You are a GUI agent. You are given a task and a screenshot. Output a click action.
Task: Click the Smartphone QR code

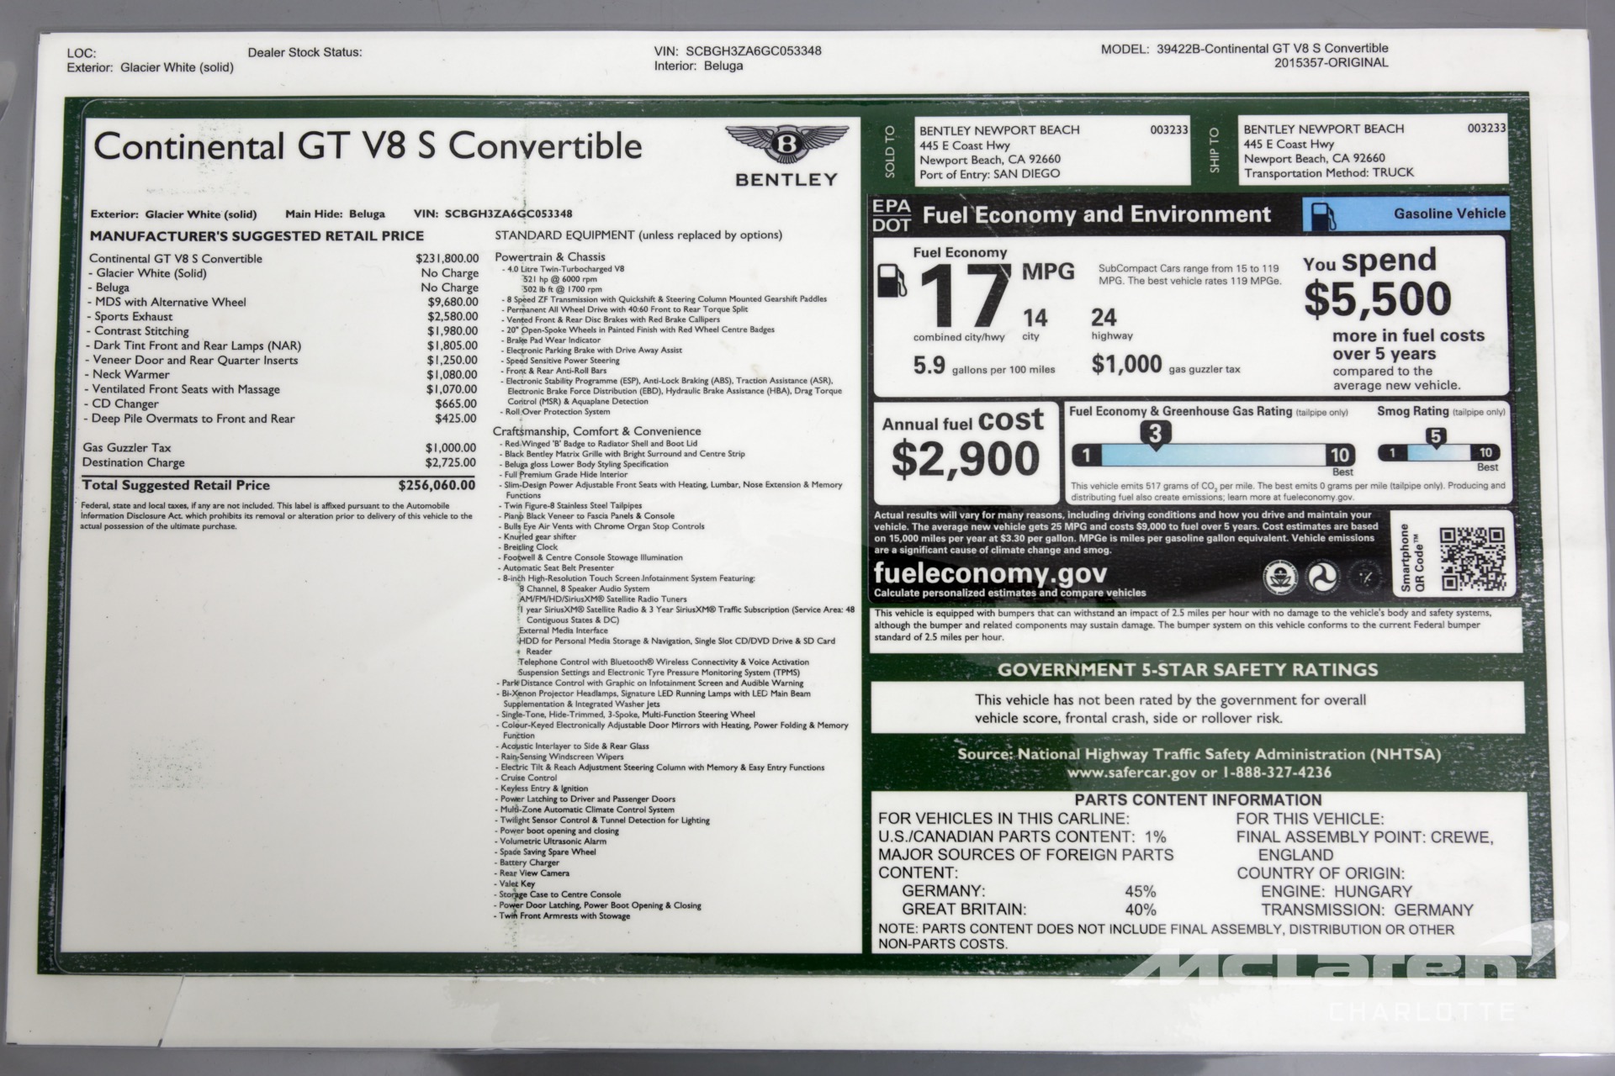pos(1472,558)
